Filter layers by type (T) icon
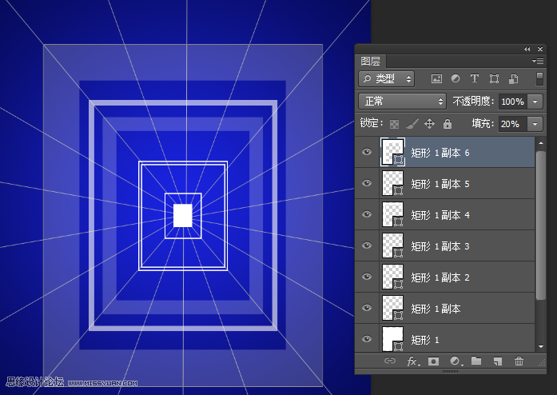The height and width of the screenshot is (395, 557). tap(474, 78)
